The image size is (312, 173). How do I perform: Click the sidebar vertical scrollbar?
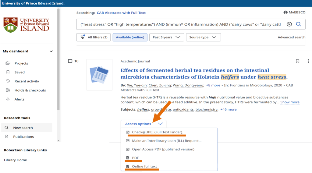pos(58,61)
